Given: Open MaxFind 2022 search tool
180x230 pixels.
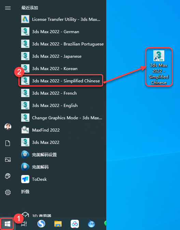Looking at the screenshot, I should pyautogui.click(x=61, y=130).
